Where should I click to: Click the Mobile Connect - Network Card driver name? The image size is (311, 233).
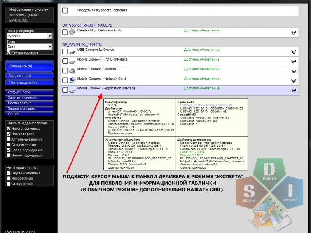point(101,79)
